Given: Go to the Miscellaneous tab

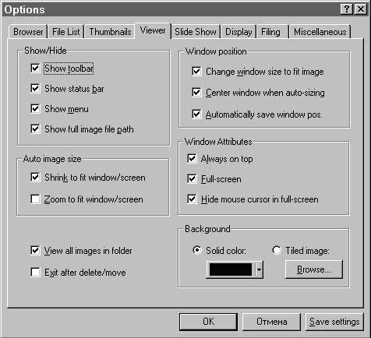Looking at the screenshot, I should 320,32.
